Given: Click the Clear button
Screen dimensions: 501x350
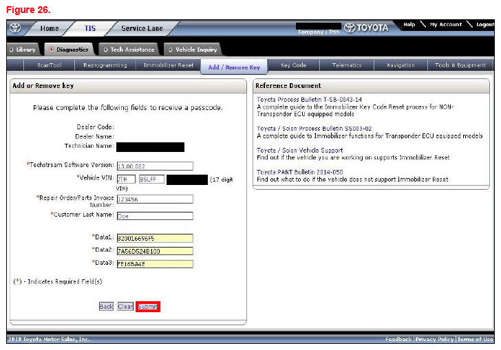Looking at the screenshot, I should (125, 307).
